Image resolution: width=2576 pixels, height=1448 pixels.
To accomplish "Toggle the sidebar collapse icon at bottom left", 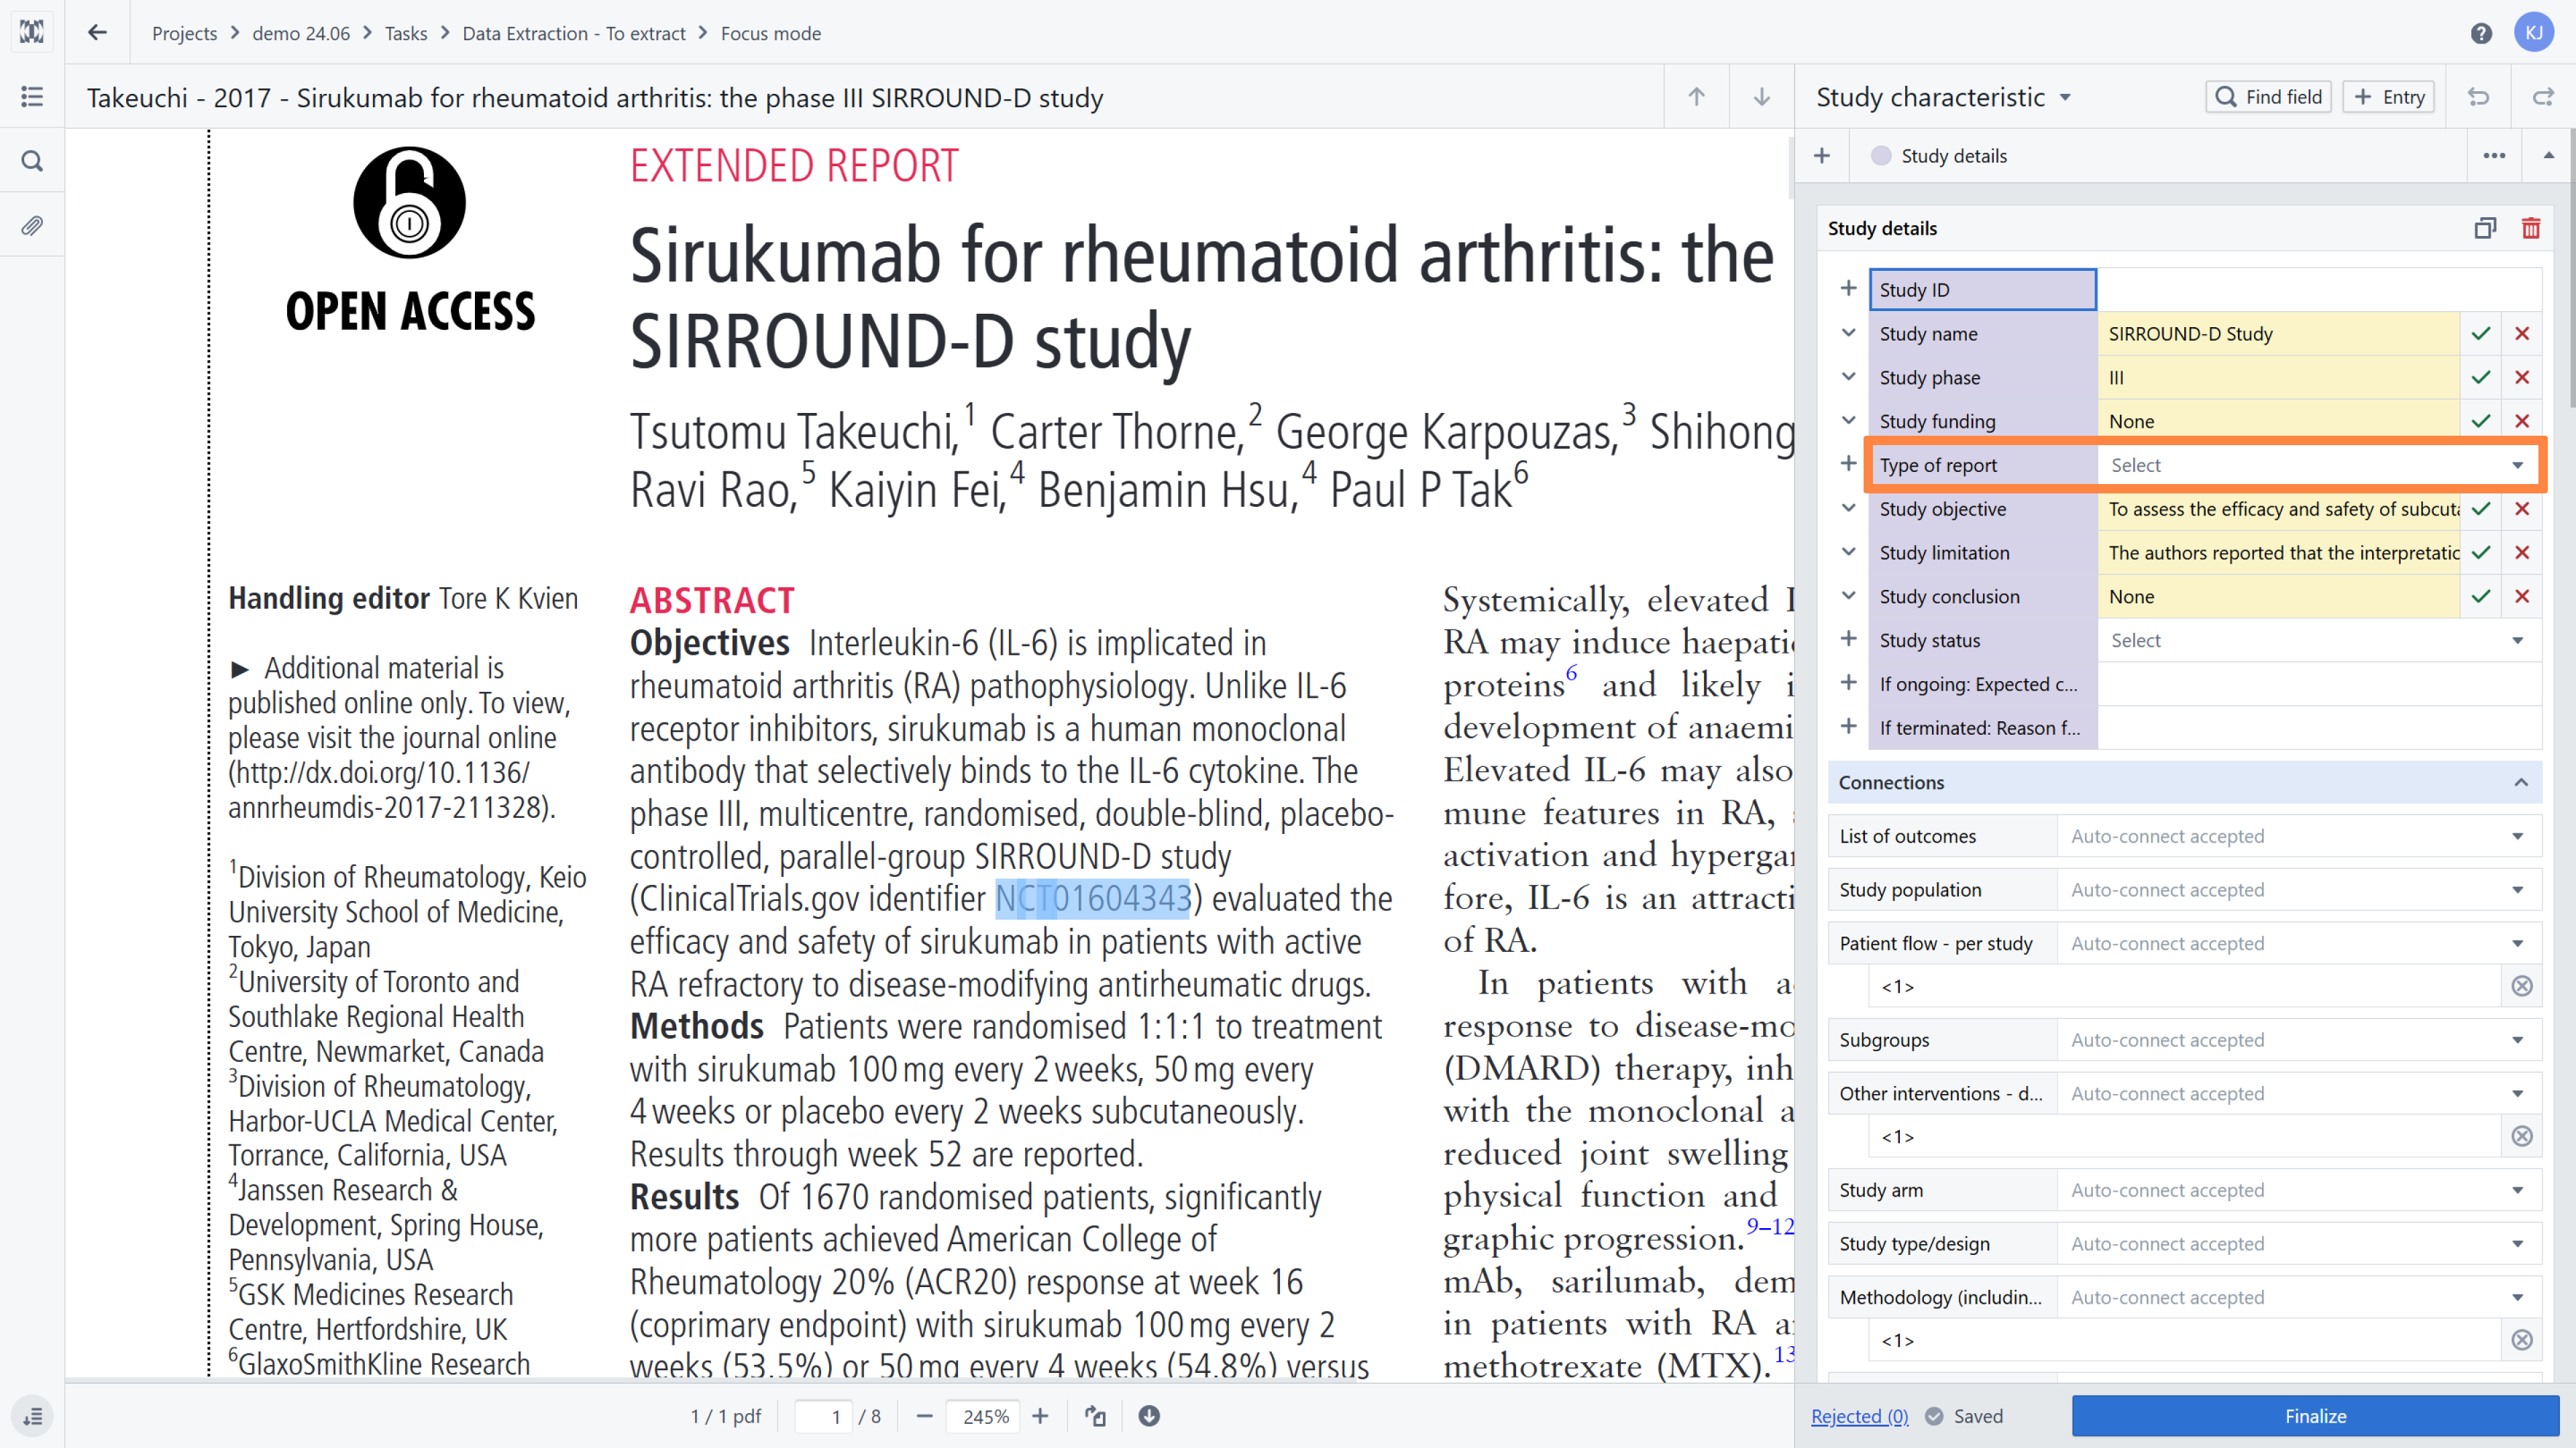I will tap(32, 1416).
